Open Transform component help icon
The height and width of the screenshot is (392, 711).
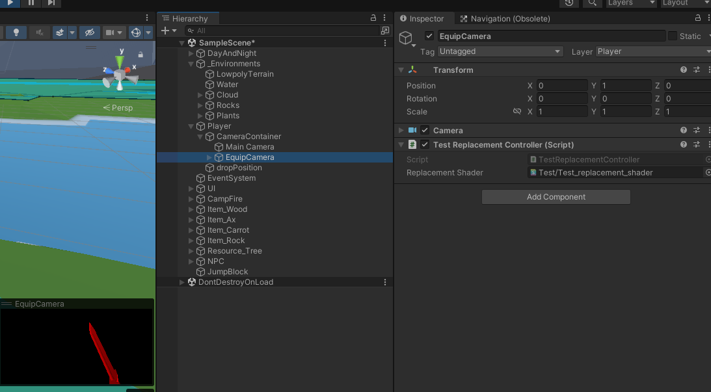(x=683, y=70)
